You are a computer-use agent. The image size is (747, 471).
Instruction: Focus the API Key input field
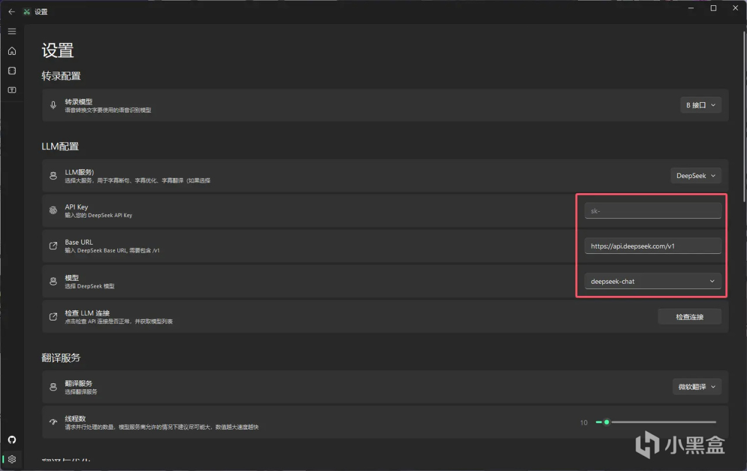pos(653,211)
